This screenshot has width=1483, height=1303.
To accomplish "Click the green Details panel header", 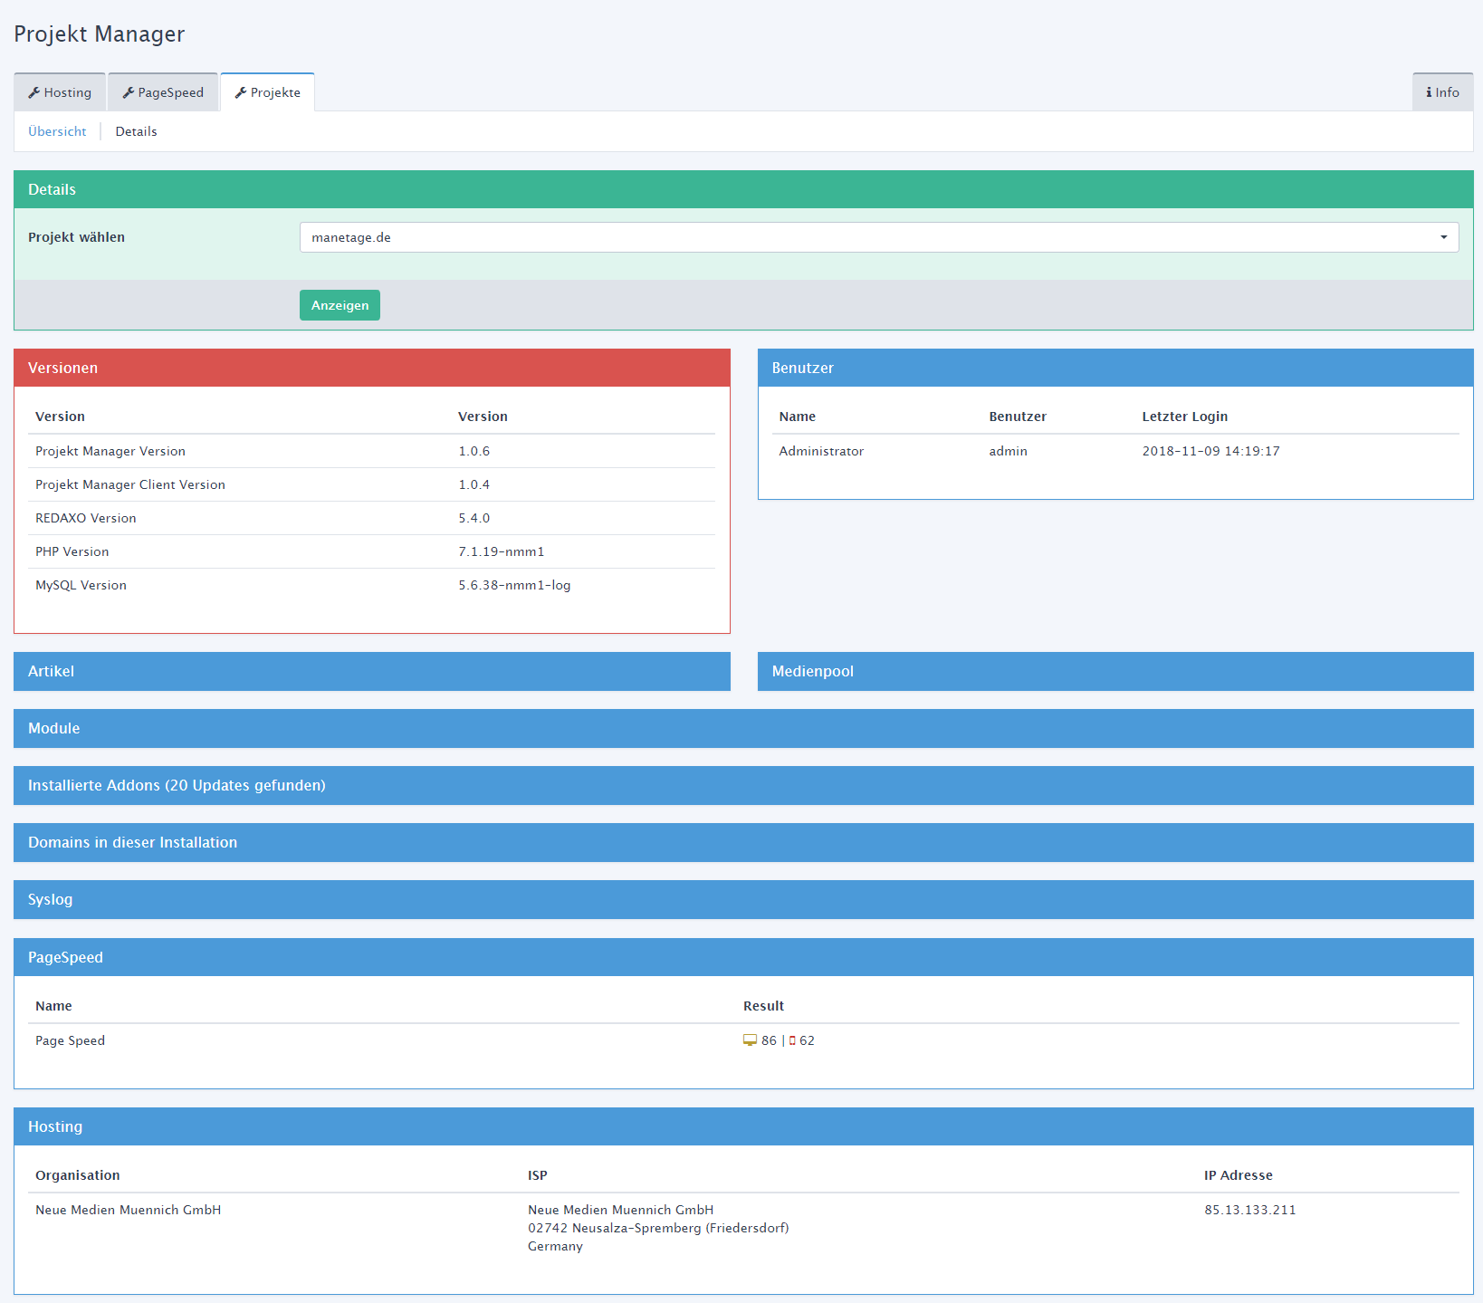I will (743, 189).
